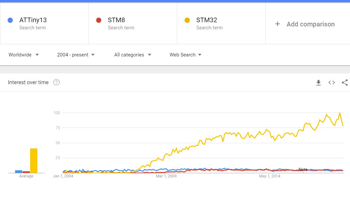Click the Note marker on the chart
The image size is (350, 199).
[x=303, y=169]
